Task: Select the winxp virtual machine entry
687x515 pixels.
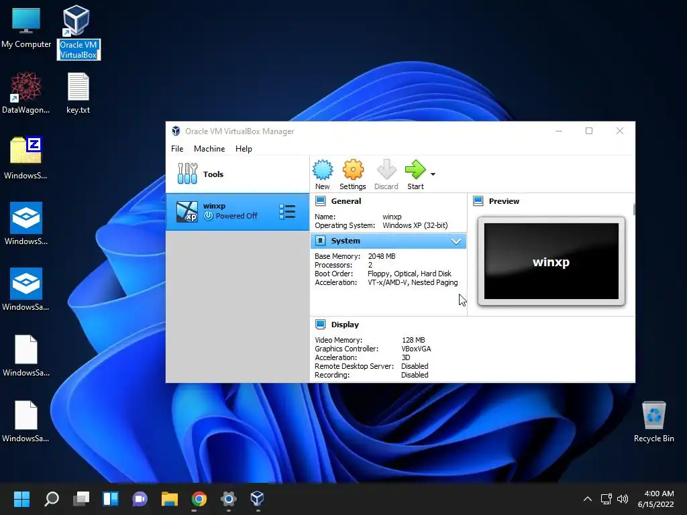Action: [x=237, y=211]
